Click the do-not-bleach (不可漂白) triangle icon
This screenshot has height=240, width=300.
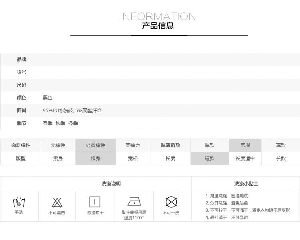point(57,202)
